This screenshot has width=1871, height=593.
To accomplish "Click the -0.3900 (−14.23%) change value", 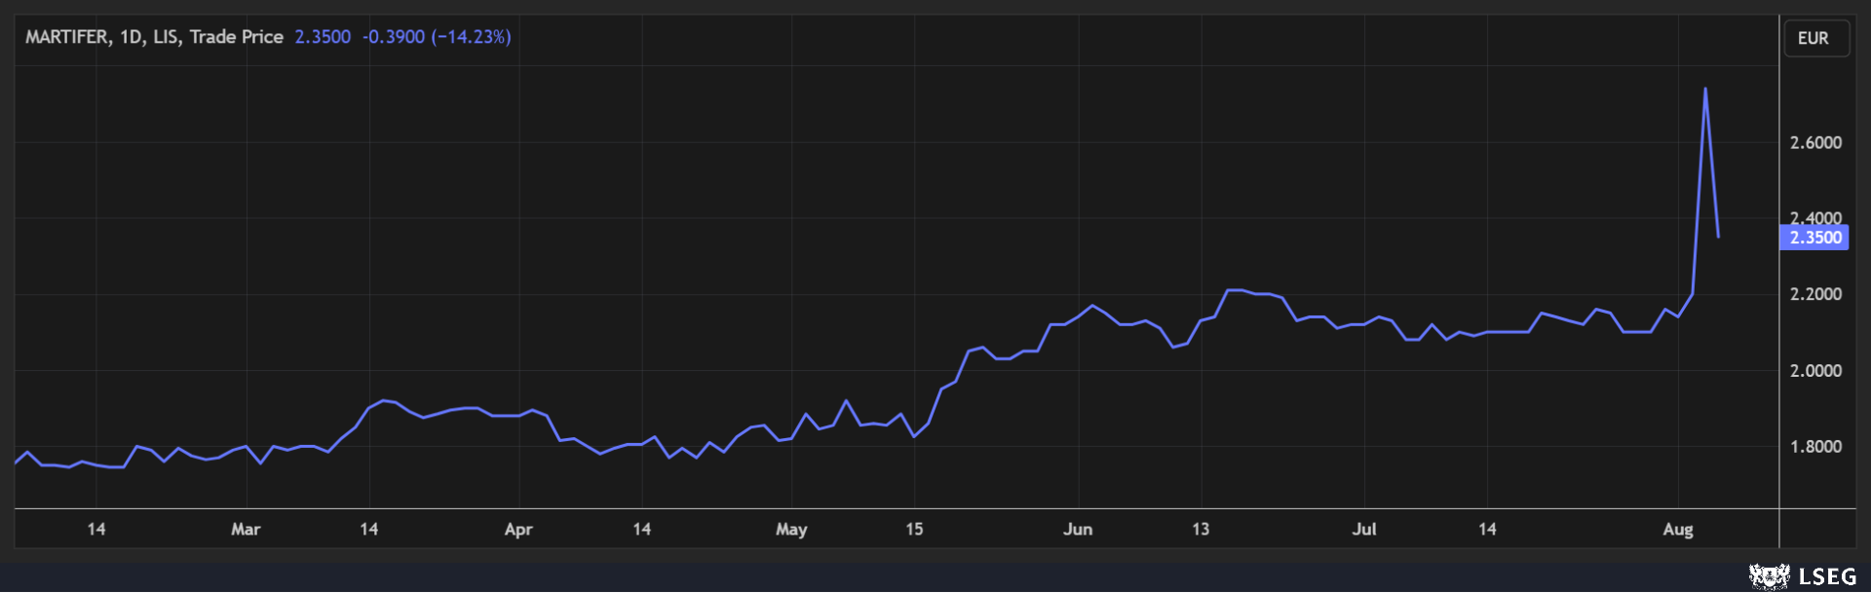I will (x=437, y=37).
